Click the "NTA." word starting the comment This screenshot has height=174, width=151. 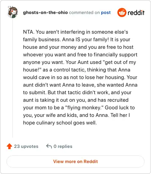click(29, 32)
